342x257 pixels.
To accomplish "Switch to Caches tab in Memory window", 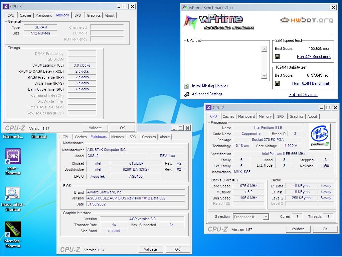I will (x=25, y=15).
